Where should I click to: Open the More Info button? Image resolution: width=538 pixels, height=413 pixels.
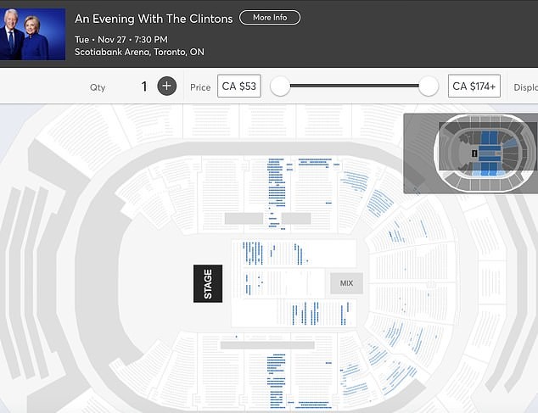click(270, 18)
